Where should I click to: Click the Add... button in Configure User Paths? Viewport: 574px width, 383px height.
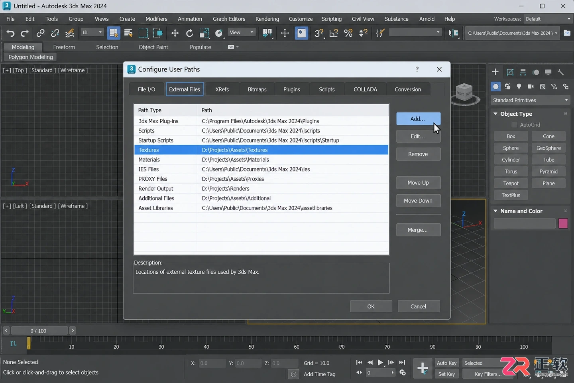pyautogui.click(x=418, y=119)
